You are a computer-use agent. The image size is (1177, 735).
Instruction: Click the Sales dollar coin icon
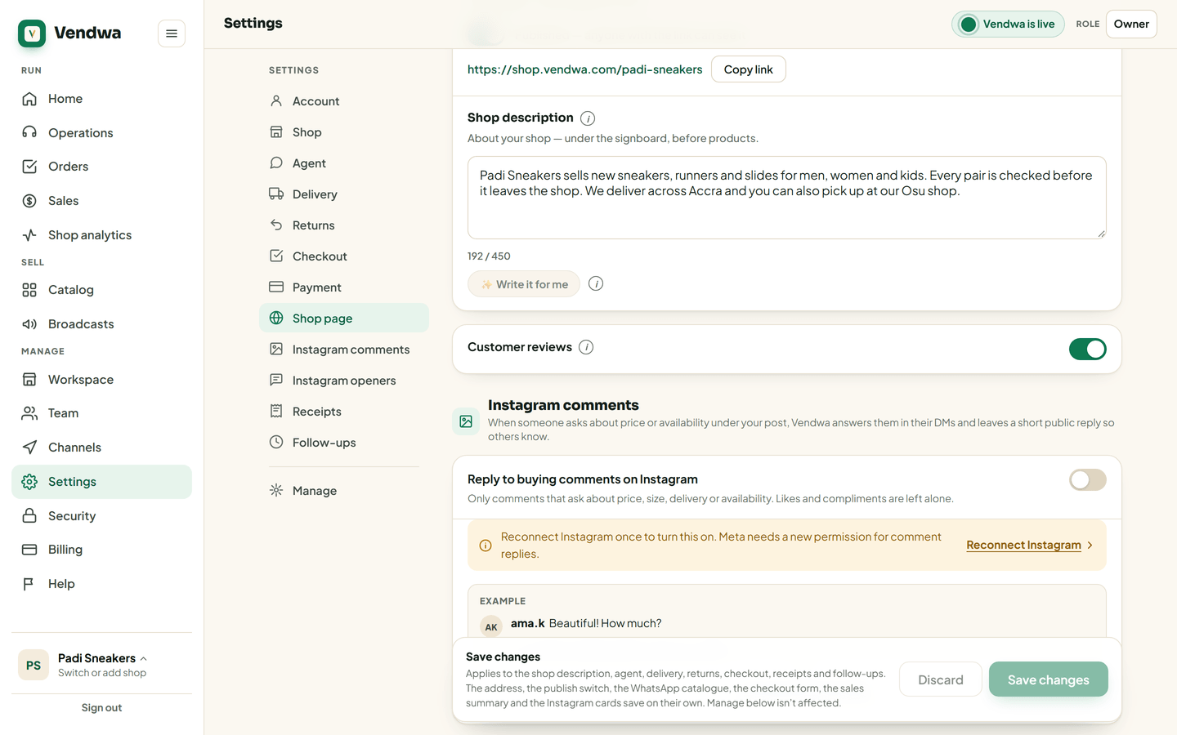tap(29, 201)
